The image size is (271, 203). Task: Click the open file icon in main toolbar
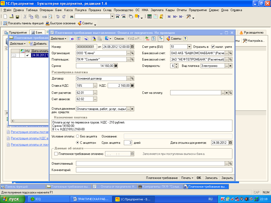pyautogui.click(x=11, y=17)
